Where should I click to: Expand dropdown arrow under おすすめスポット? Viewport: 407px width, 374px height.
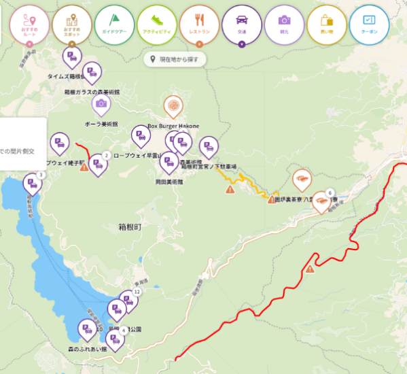point(72,44)
